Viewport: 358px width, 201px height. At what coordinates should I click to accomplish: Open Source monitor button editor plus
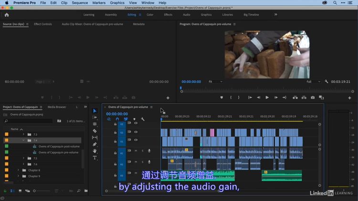point(168,98)
